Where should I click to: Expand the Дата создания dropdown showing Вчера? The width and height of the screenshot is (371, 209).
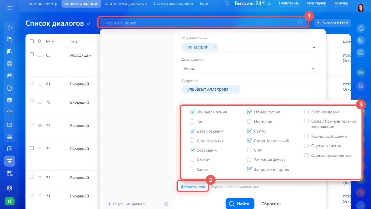coord(250,69)
